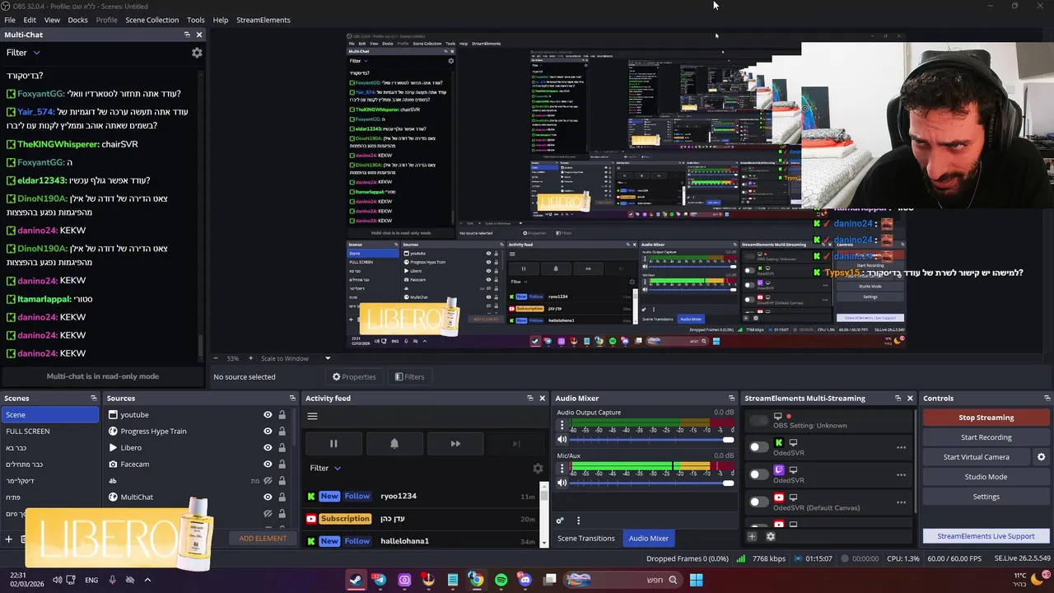The height and width of the screenshot is (593, 1054).
Task: Toggle Activity feed alert bell
Action: point(394,444)
